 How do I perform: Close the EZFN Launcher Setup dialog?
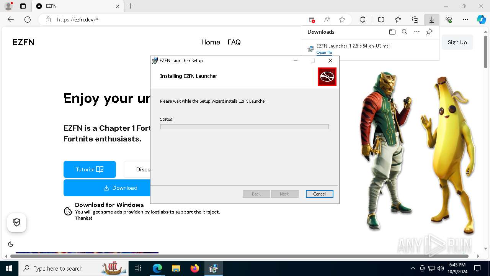(330, 61)
